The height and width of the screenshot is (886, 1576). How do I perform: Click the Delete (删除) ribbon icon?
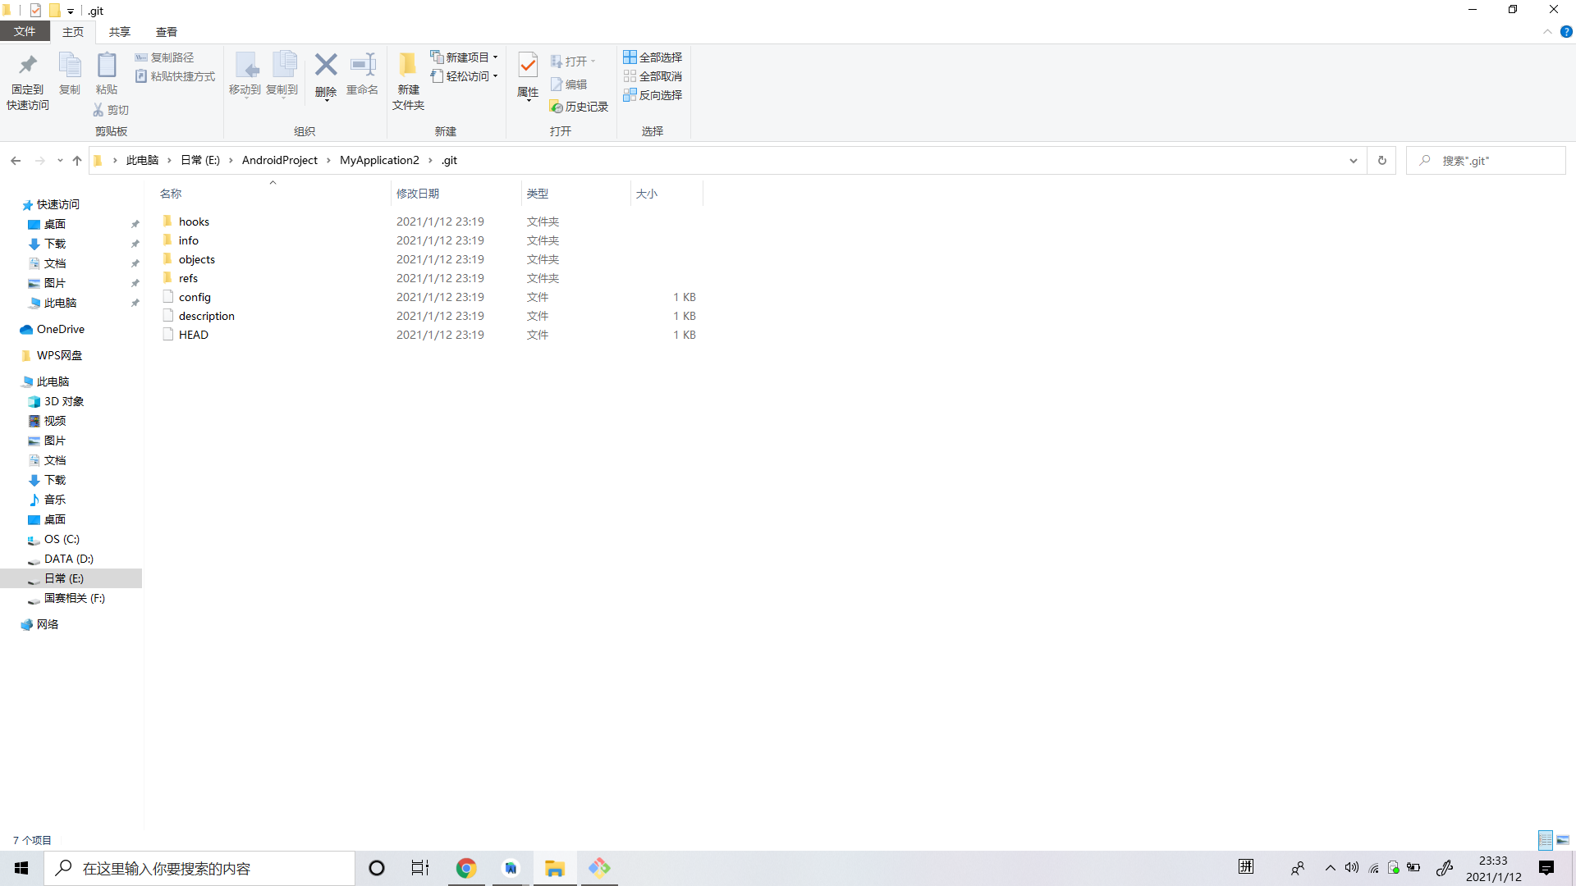[326, 66]
